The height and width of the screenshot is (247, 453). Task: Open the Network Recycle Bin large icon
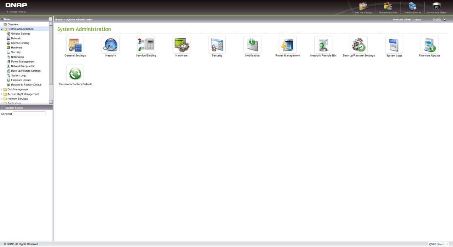tap(323, 45)
